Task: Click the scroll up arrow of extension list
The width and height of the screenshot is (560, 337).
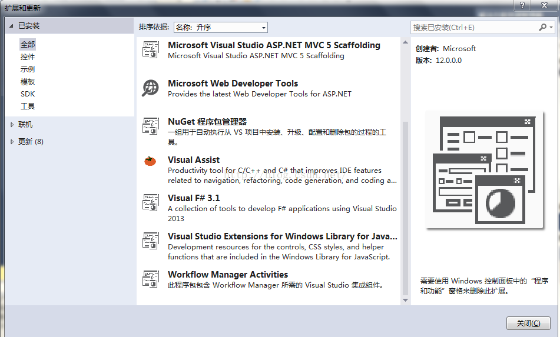Action: click(x=405, y=42)
